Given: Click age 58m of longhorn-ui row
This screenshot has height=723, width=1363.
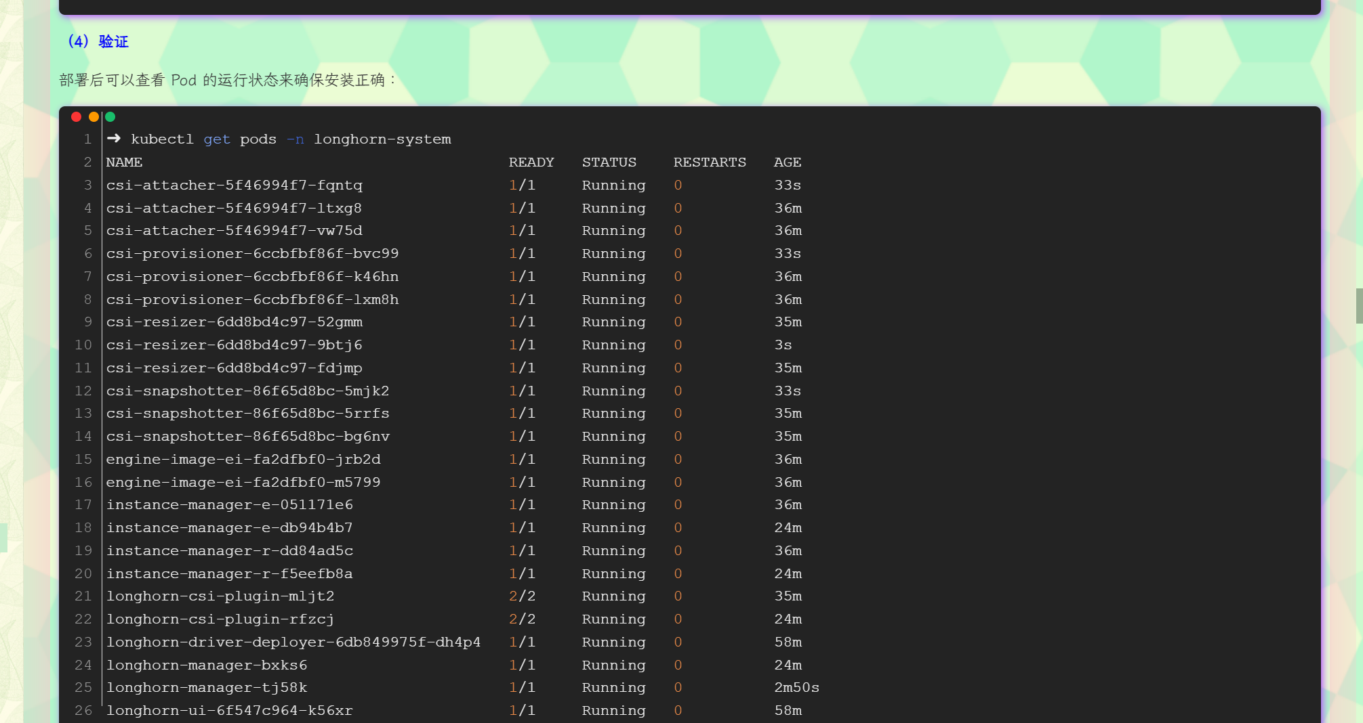Looking at the screenshot, I should point(788,711).
